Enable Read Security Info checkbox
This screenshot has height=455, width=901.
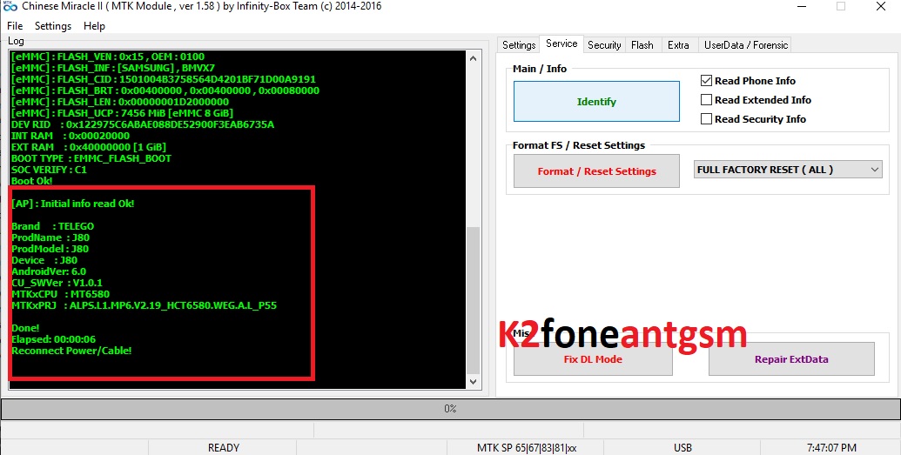(x=706, y=119)
